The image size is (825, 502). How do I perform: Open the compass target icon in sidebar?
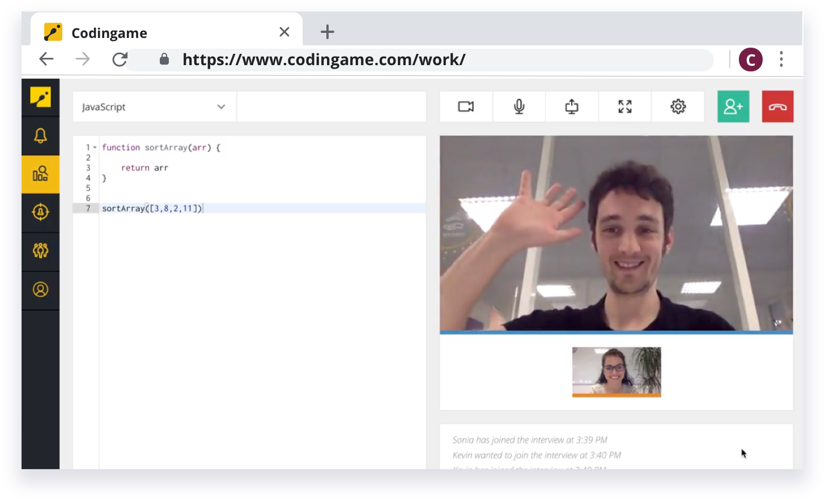40,212
